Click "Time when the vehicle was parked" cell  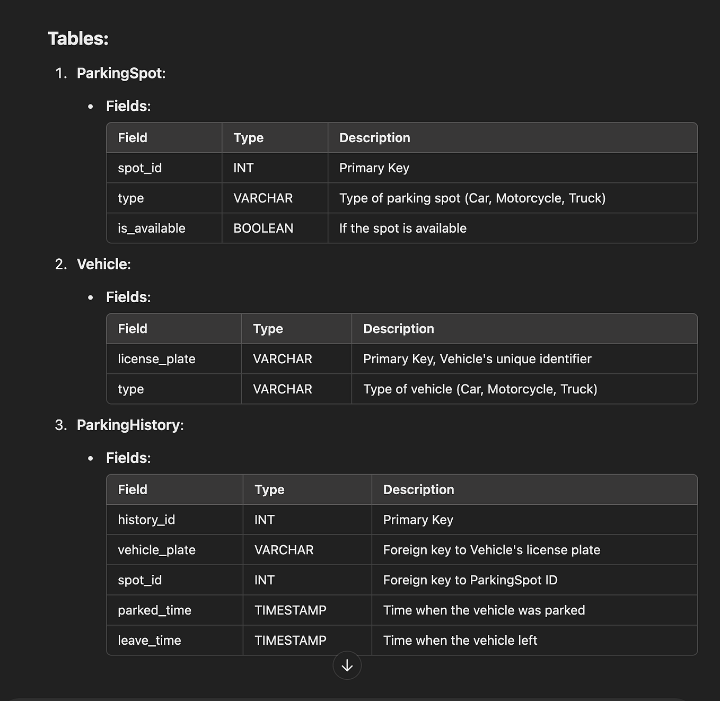[x=484, y=610]
